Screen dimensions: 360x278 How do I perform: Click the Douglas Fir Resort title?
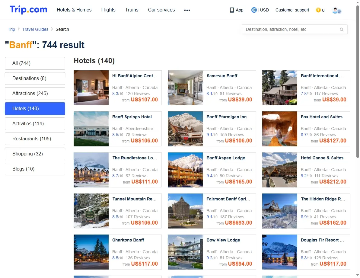coord(322,240)
